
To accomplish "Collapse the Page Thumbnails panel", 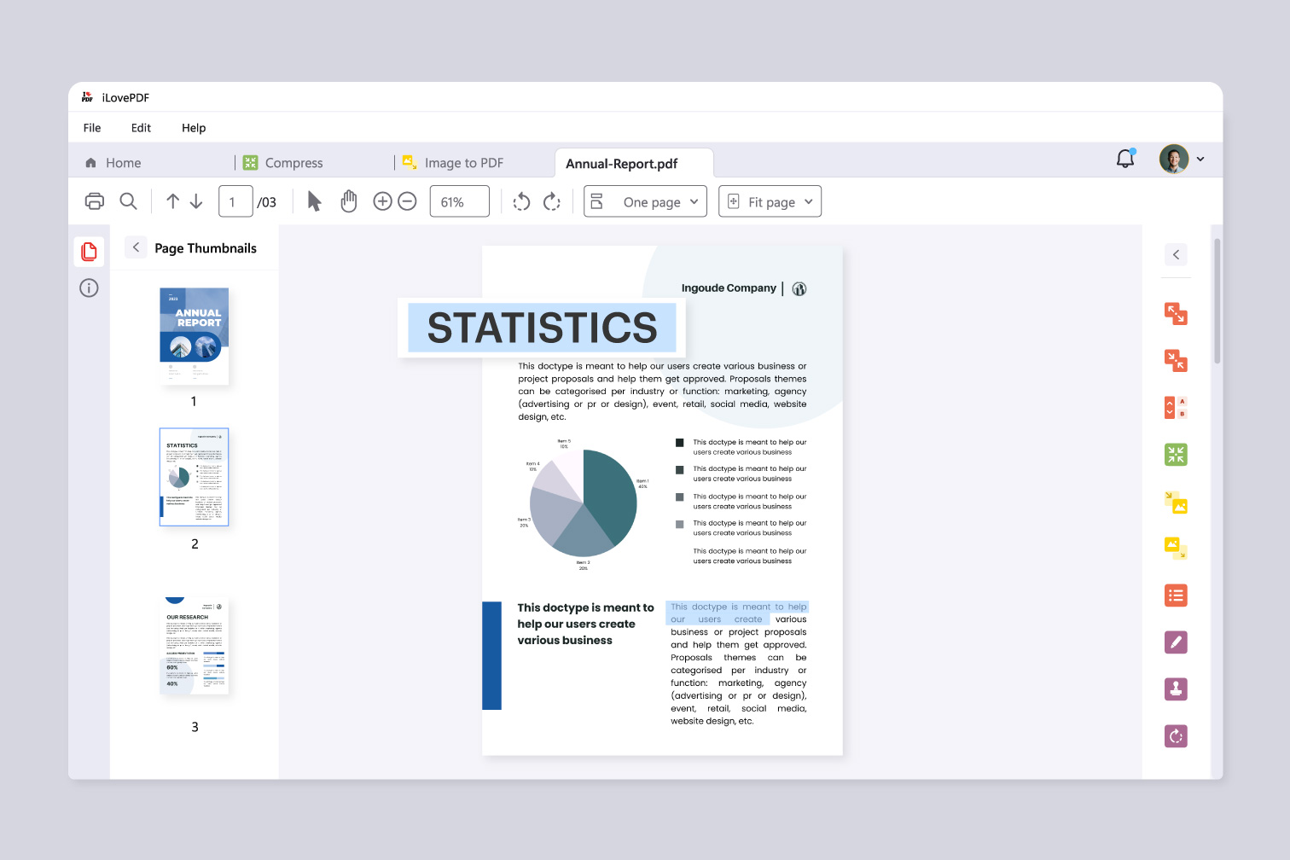I will pos(136,247).
